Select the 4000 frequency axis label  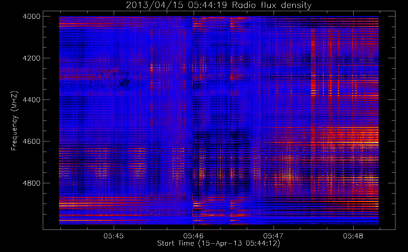click(32, 16)
